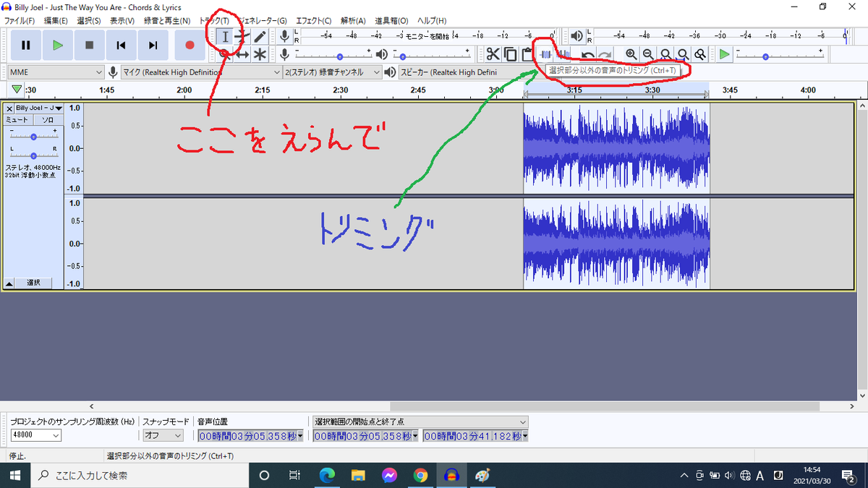Toggle zoom using the last zoom icon
This screenshot has width=868, height=488.
700,54
